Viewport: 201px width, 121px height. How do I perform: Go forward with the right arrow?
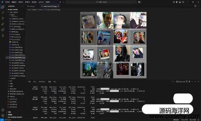[x=64, y=2]
